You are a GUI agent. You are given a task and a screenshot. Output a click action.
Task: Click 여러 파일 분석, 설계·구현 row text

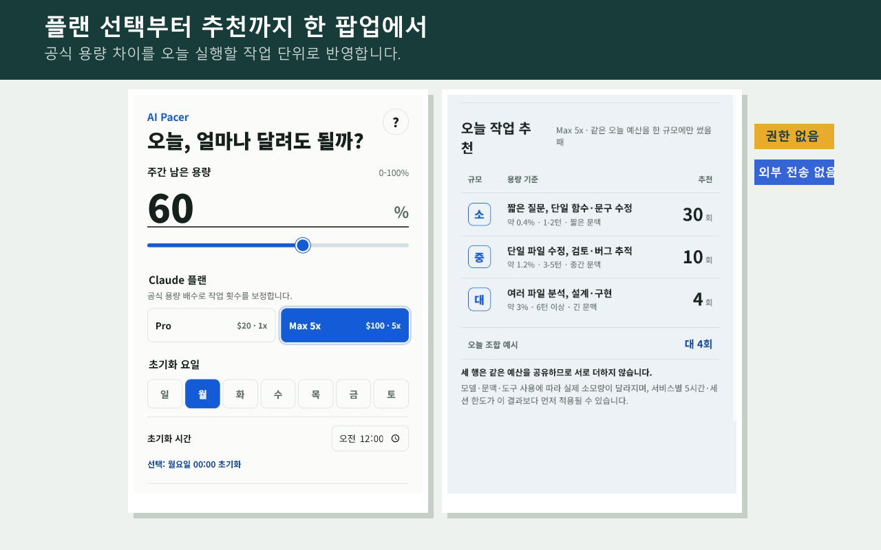[x=560, y=294]
